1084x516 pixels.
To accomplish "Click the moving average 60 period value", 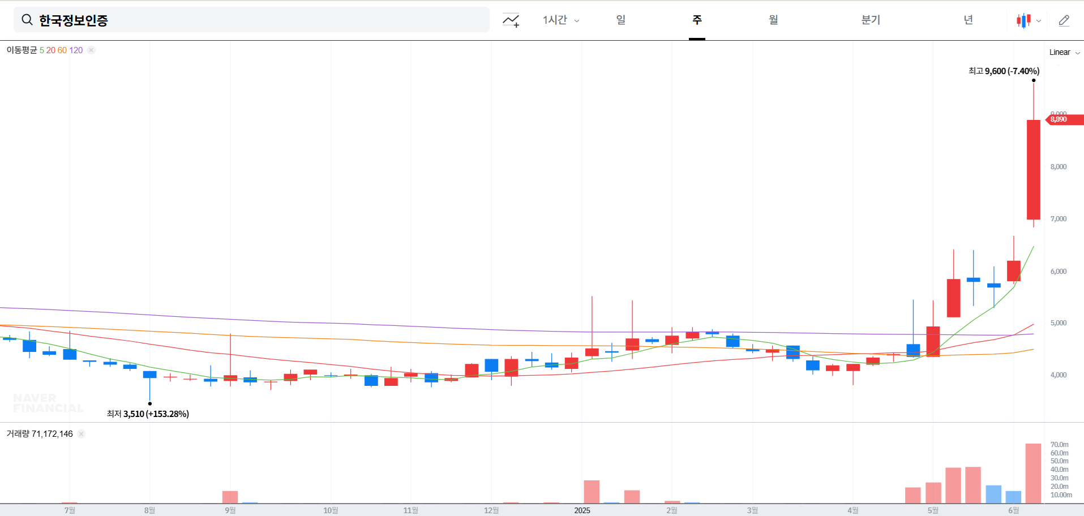I will coord(62,50).
